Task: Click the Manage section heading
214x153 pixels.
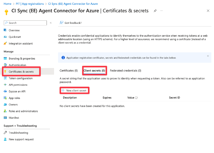Action: click(8, 51)
